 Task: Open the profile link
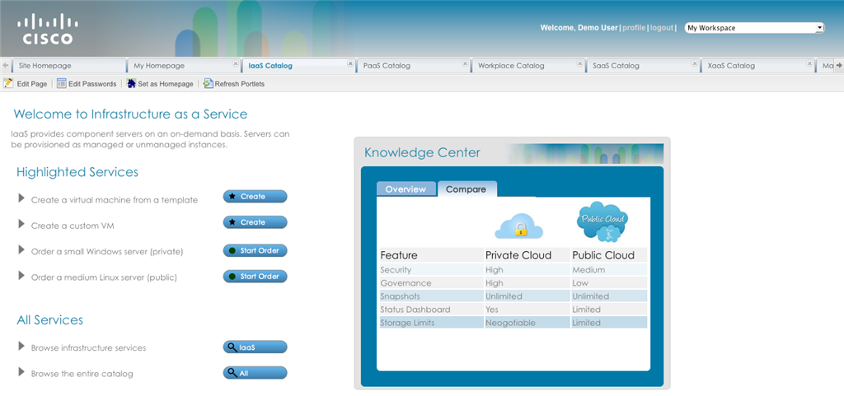point(634,28)
